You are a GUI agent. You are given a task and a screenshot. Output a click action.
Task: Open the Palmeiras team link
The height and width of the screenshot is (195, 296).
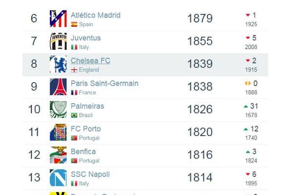87,106
